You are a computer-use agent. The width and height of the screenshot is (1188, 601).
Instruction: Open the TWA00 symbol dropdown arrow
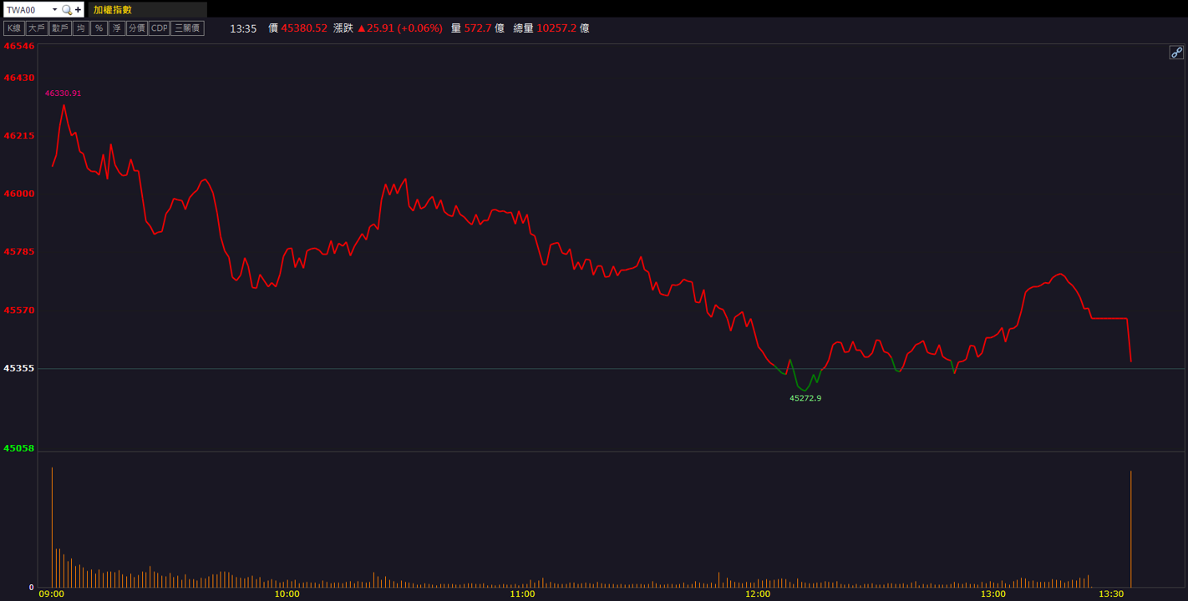click(x=54, y=10)
